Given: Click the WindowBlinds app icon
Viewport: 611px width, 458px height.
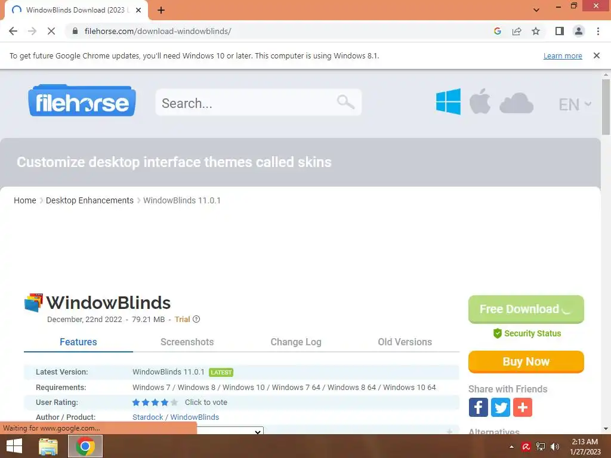Looking at the screenshot, I should pyautogui.click(x=33, y=302).
